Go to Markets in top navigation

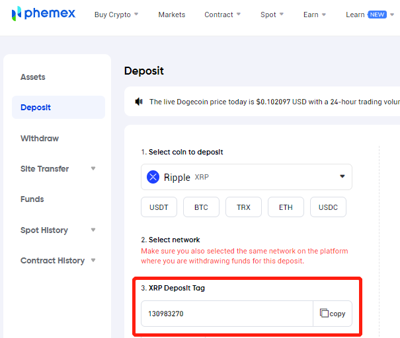pyautogui.click(x=172, y=15)
